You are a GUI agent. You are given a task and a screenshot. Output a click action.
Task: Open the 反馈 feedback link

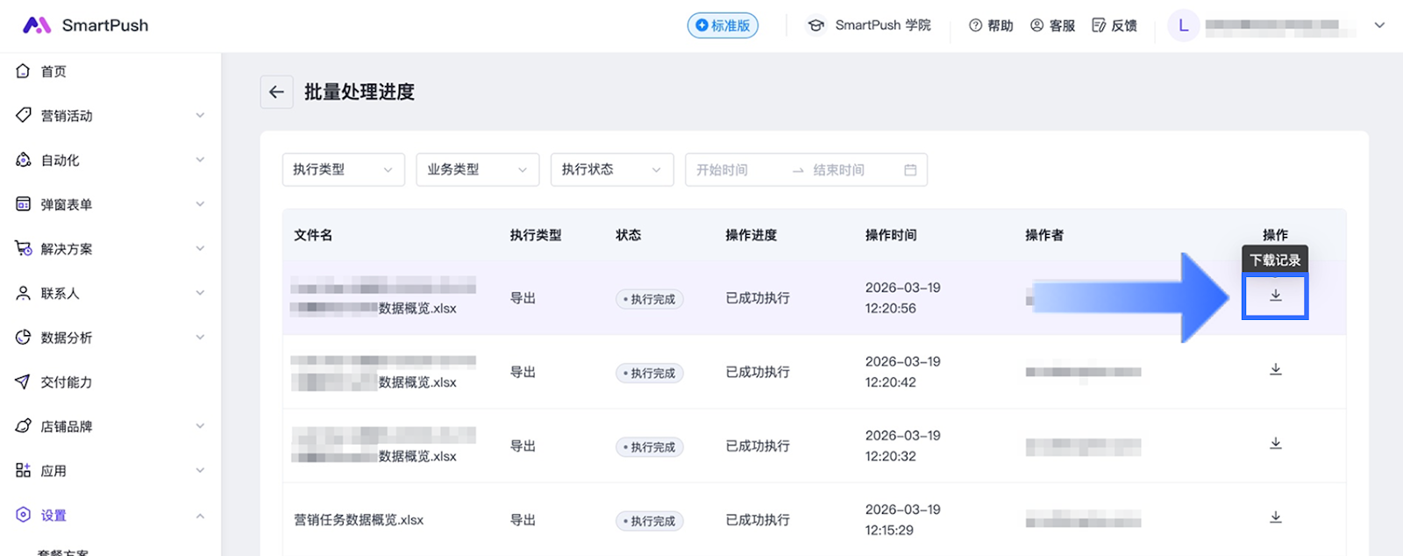coord(1114,25)
